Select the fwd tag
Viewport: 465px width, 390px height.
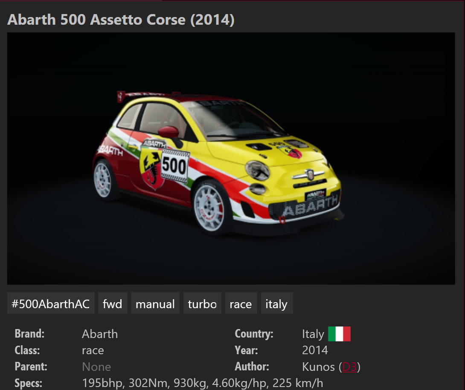112,303
